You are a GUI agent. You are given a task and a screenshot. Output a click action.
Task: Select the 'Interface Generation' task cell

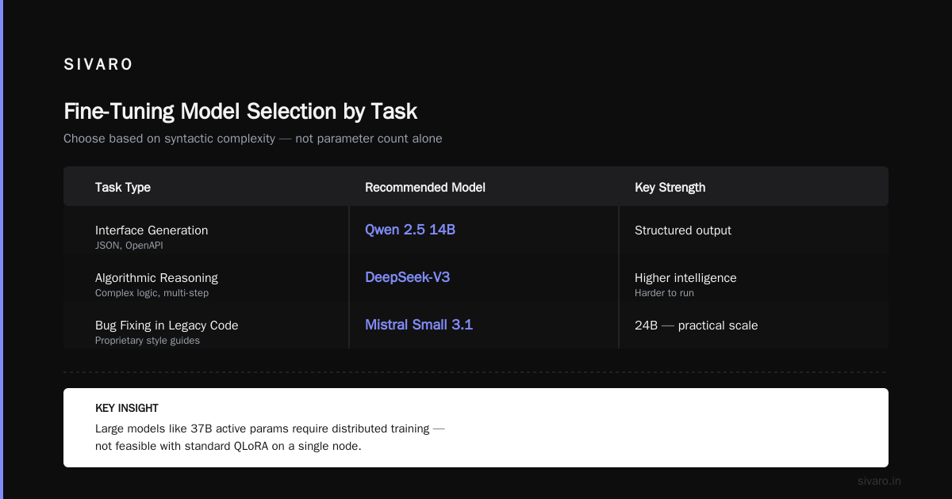(152, 230)
